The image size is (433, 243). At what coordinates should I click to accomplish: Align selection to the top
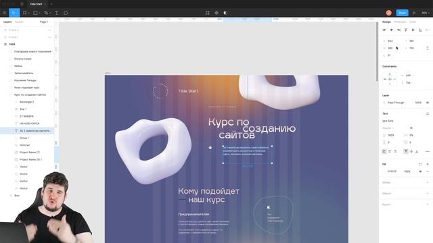click(x=406, y=30)
